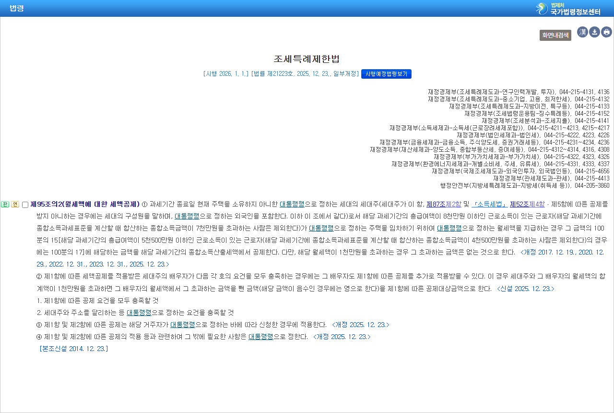614x413 pixels.
Task: Click the 법인세제과-법인세 contact line
Action: [533, 135]
